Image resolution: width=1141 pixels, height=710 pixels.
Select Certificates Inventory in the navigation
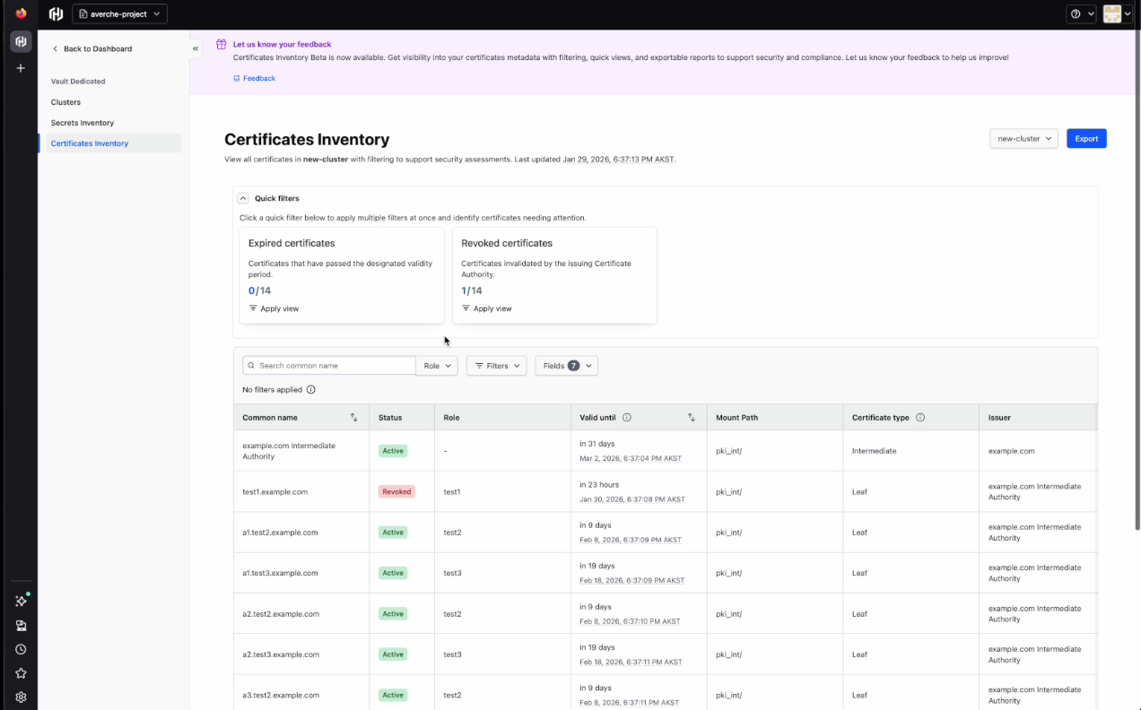click(89, 143)
